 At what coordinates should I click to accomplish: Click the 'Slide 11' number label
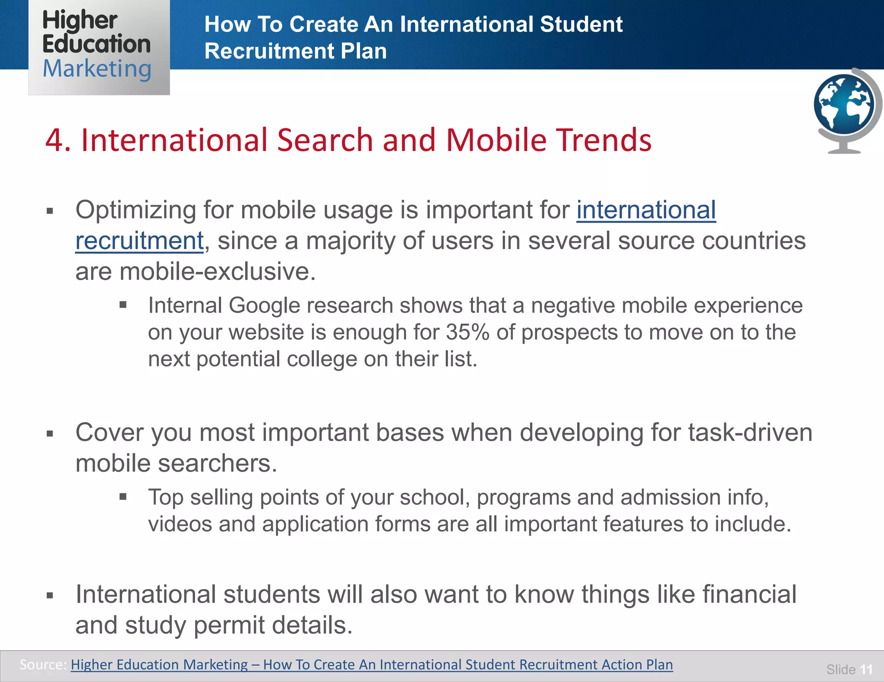(849, 669)
